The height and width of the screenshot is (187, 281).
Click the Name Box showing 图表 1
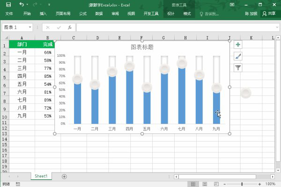(x=15, y=28)
